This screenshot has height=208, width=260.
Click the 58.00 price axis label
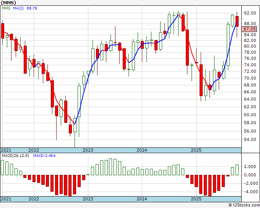[250, 123]
